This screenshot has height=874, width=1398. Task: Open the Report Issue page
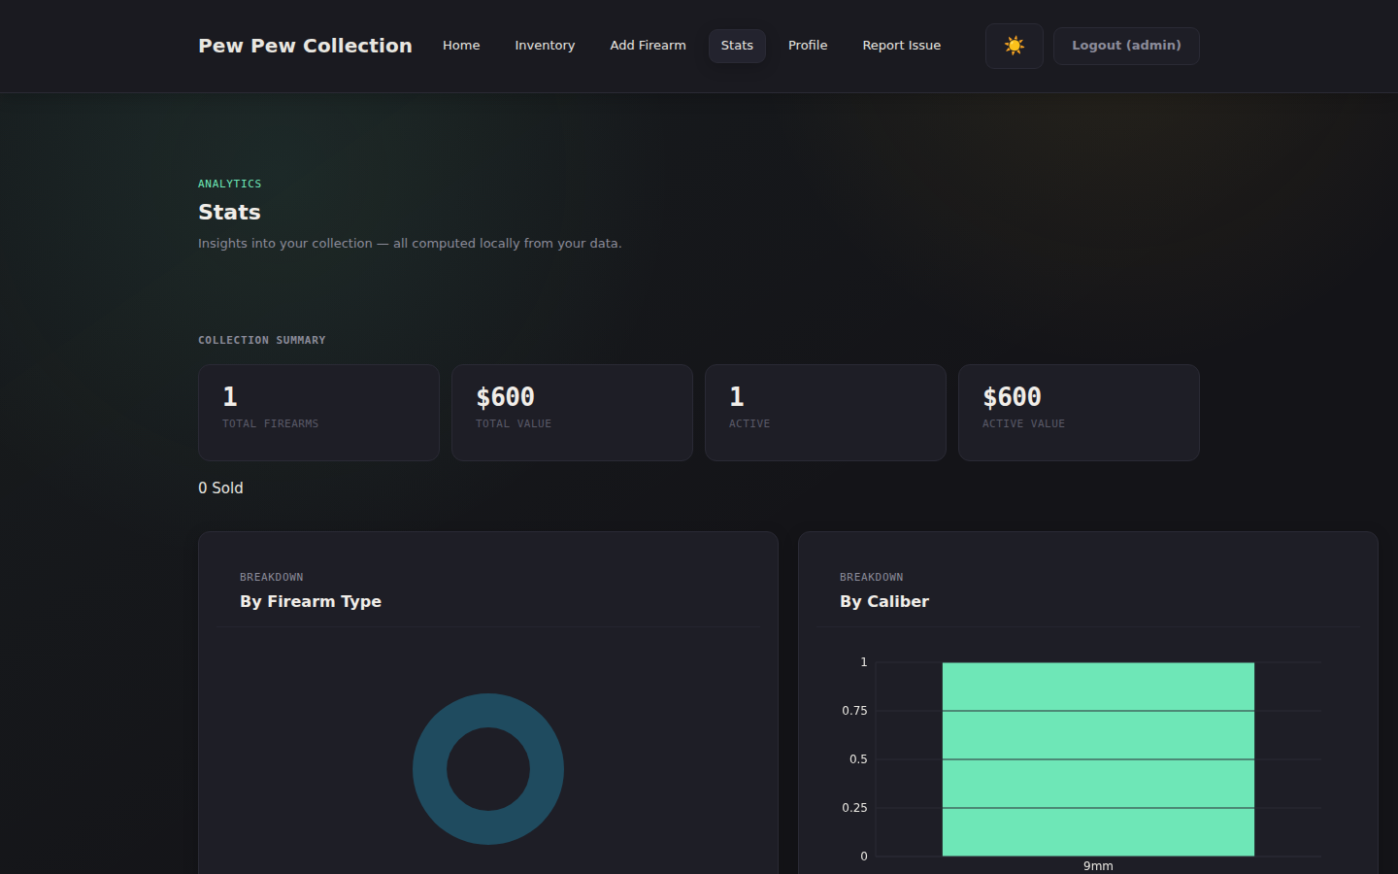click(901, 46)
